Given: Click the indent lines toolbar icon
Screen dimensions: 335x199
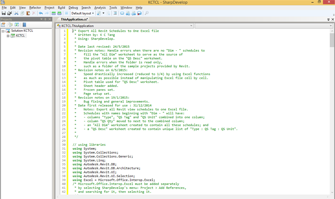Looking at the screenshot, I should [x=115, y=13].
